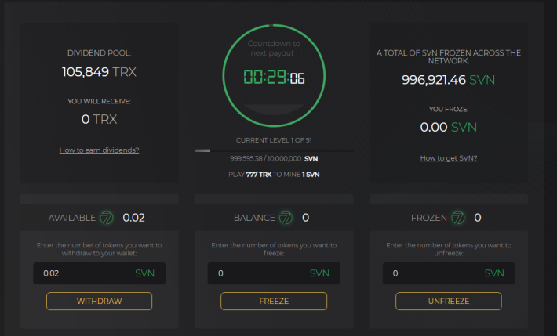Click the WITHDRAW button

99,302
